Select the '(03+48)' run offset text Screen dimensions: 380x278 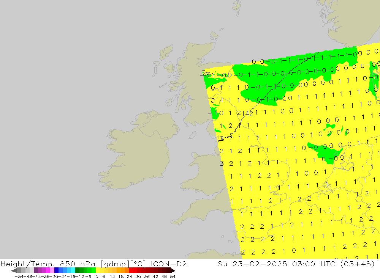pyautogui.click(x=358, y=264)
